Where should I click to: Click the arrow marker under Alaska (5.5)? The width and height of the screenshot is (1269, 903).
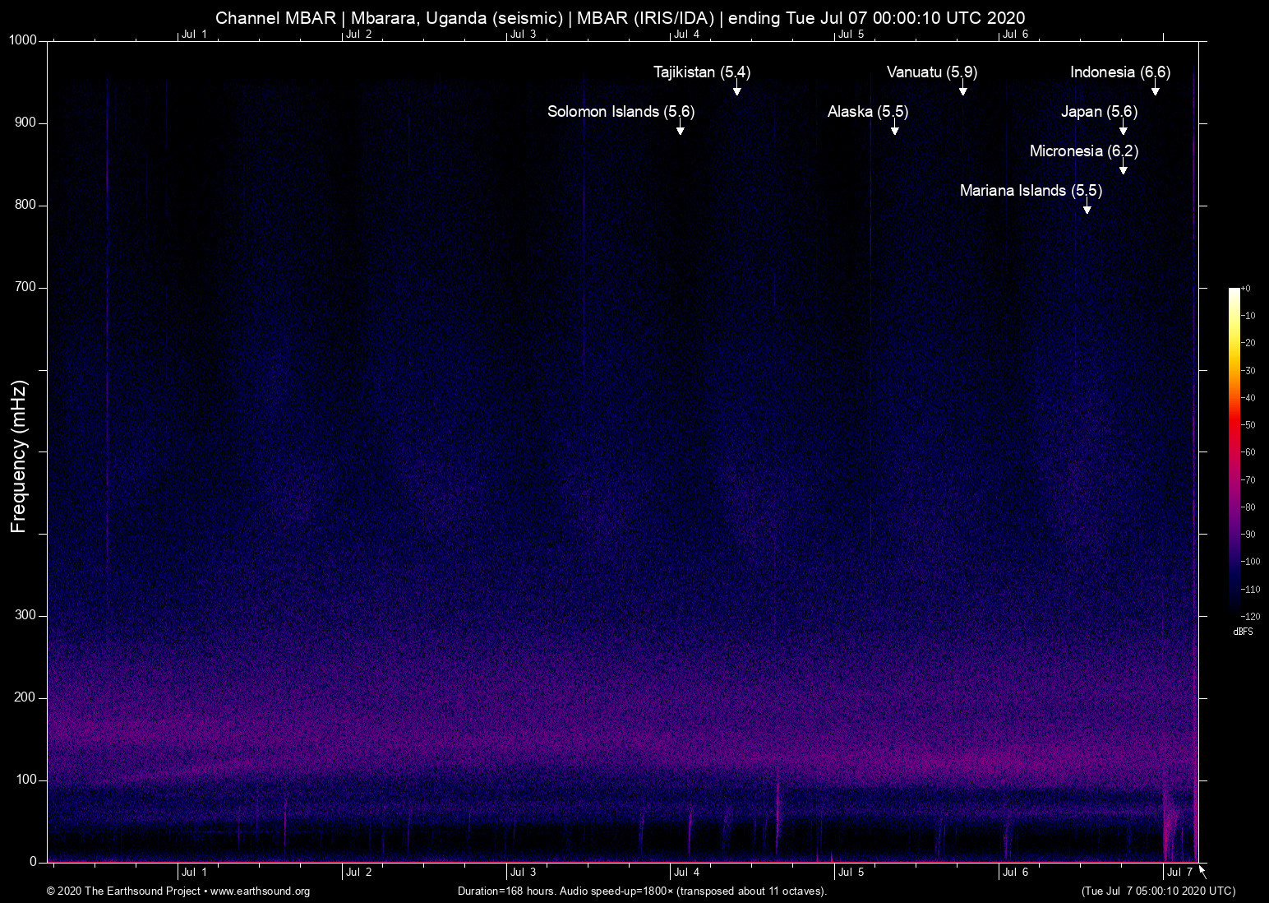(x=894, y=129)
